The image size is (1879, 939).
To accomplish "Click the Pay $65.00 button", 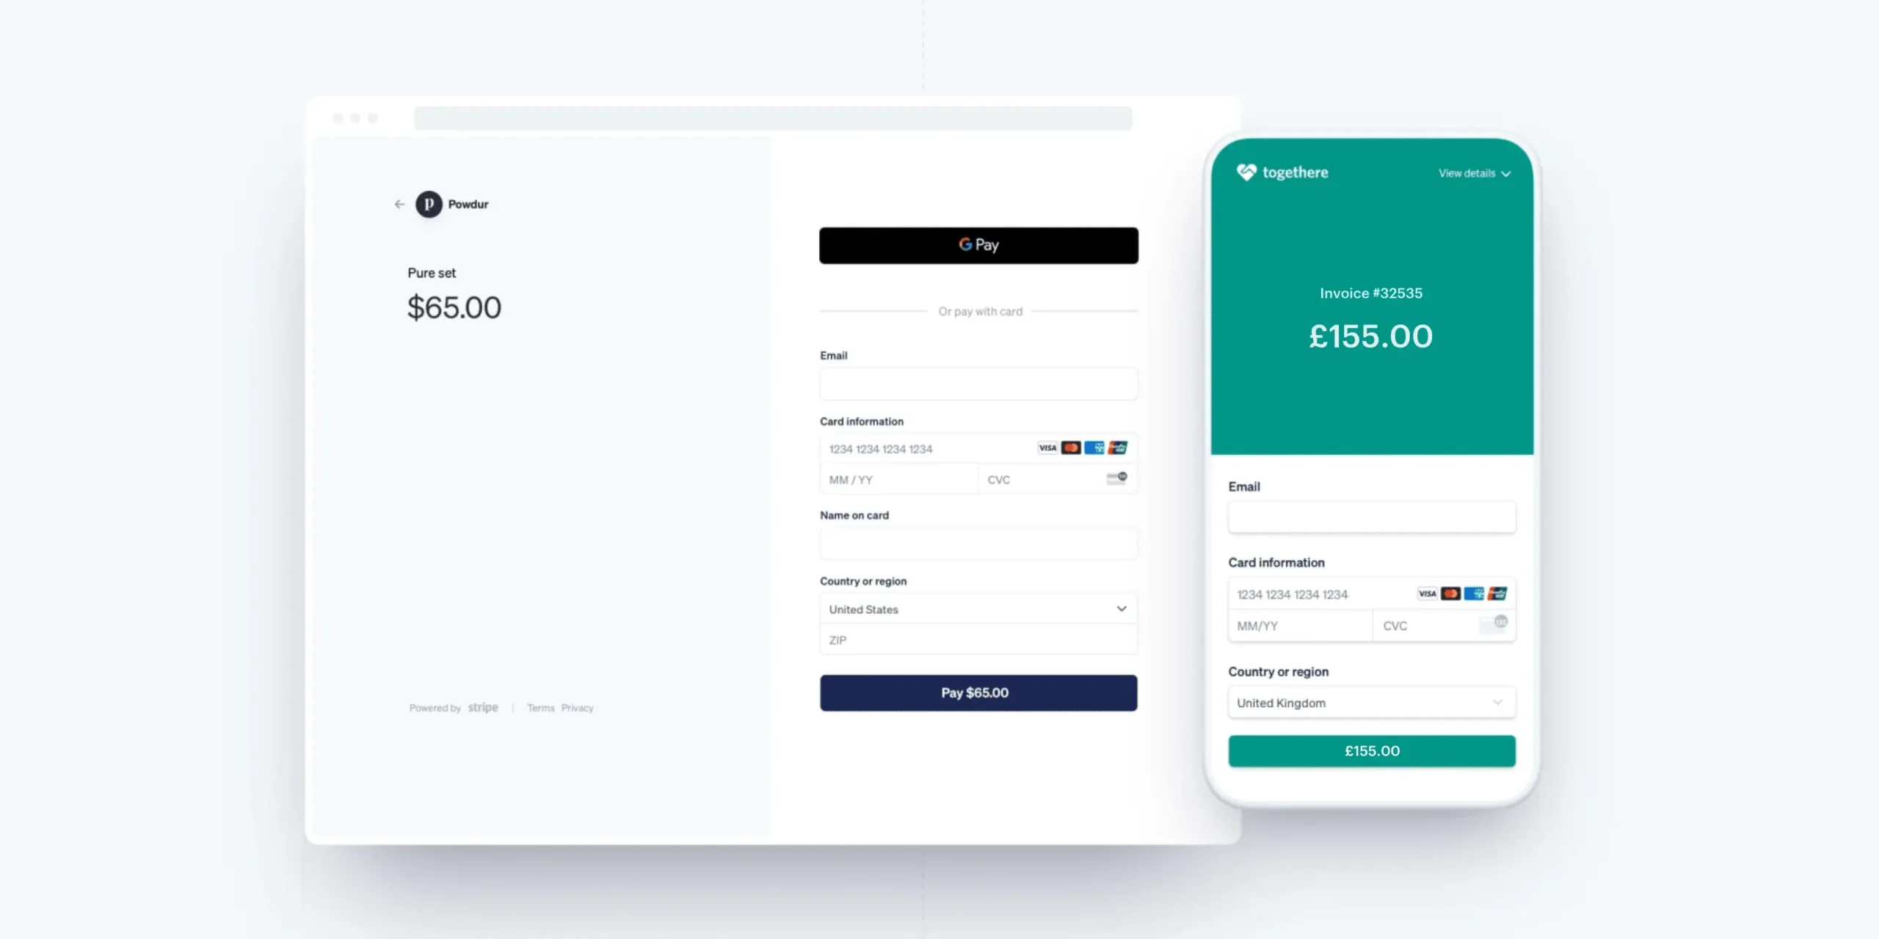I will 978,693.
